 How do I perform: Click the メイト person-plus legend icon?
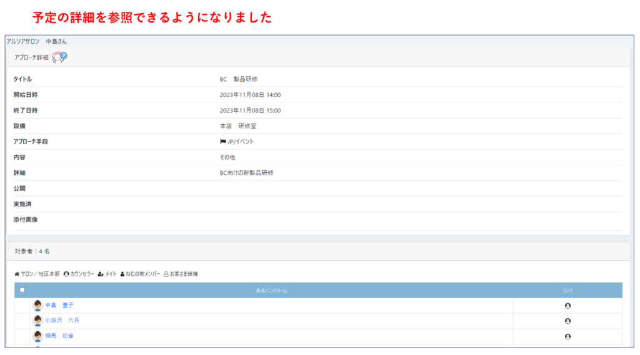point(101,274)
